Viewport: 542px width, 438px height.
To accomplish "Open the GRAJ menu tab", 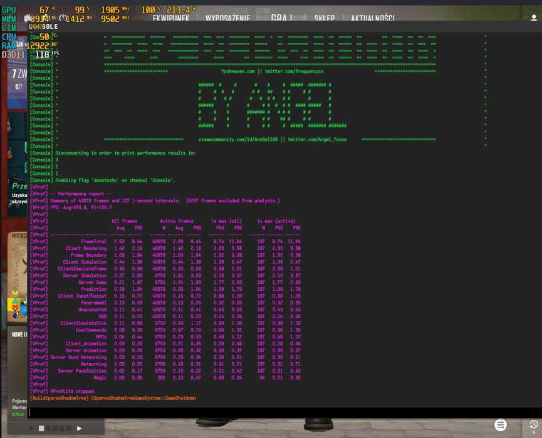I will [281, 18].
